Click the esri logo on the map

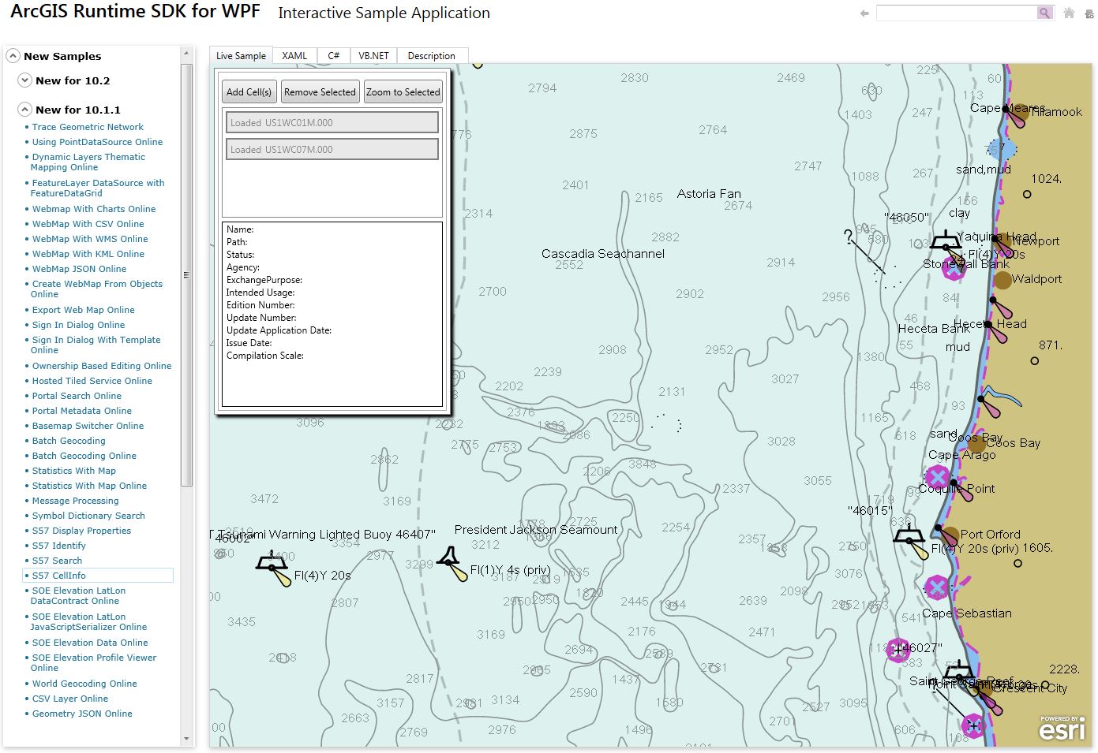coord(1062,728)
